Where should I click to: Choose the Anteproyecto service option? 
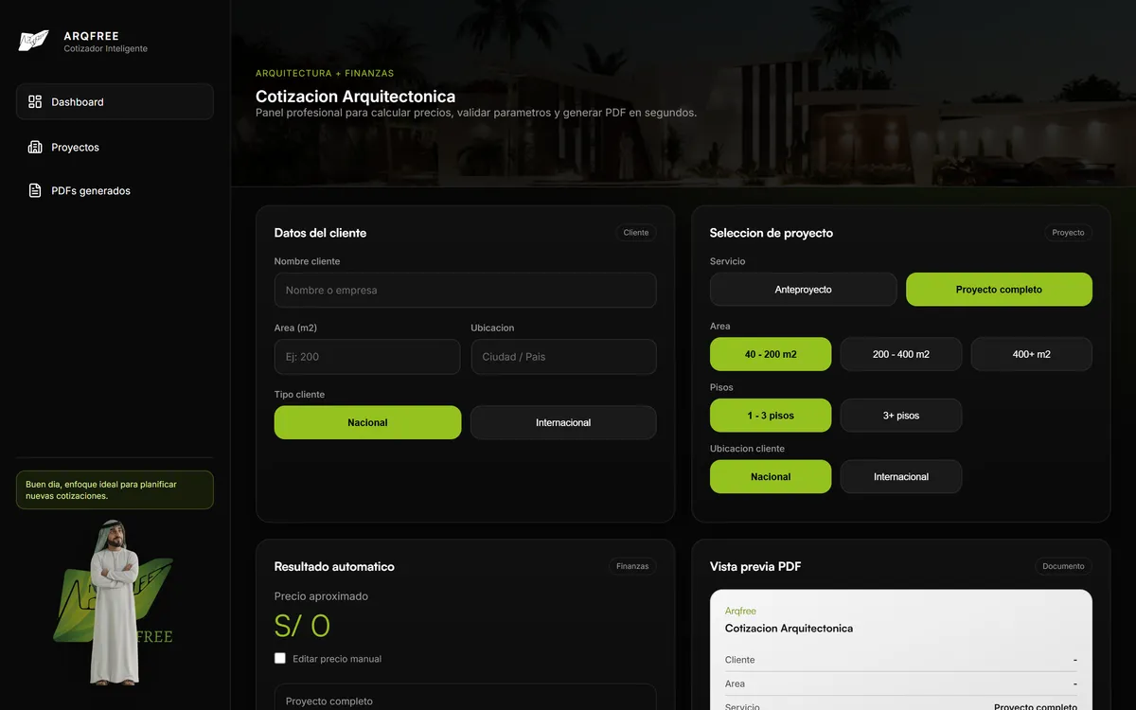click(x=803, y=290)
